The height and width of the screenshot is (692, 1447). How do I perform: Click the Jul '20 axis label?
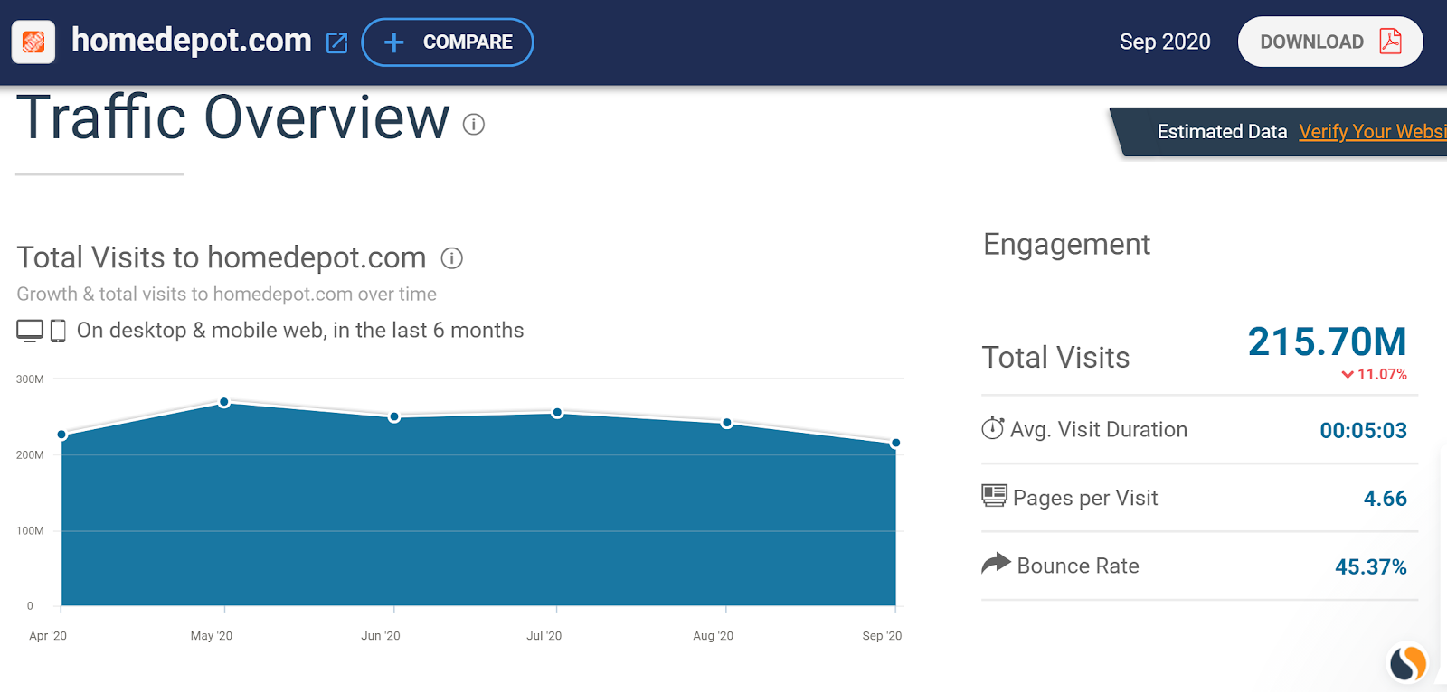pos(544,636)
